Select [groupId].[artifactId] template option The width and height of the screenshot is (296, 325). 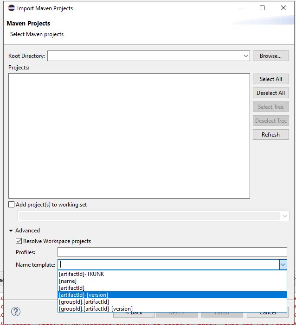click(172, 302)
